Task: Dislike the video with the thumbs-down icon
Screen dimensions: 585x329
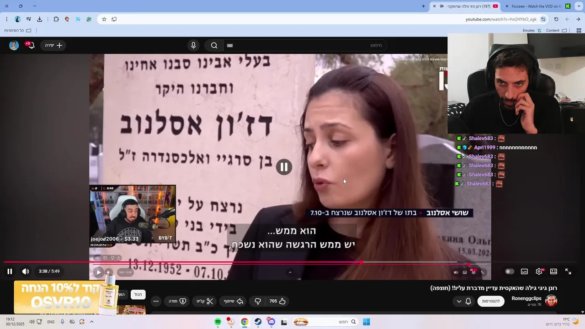Action: (258, 301)
